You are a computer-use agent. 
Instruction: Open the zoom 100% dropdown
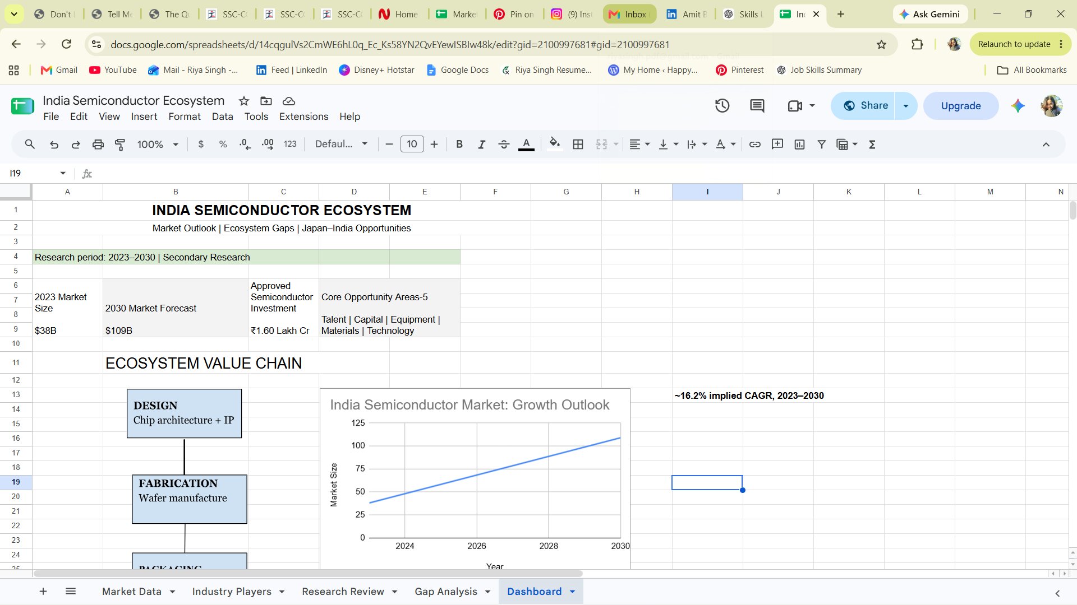pos(158,145)
